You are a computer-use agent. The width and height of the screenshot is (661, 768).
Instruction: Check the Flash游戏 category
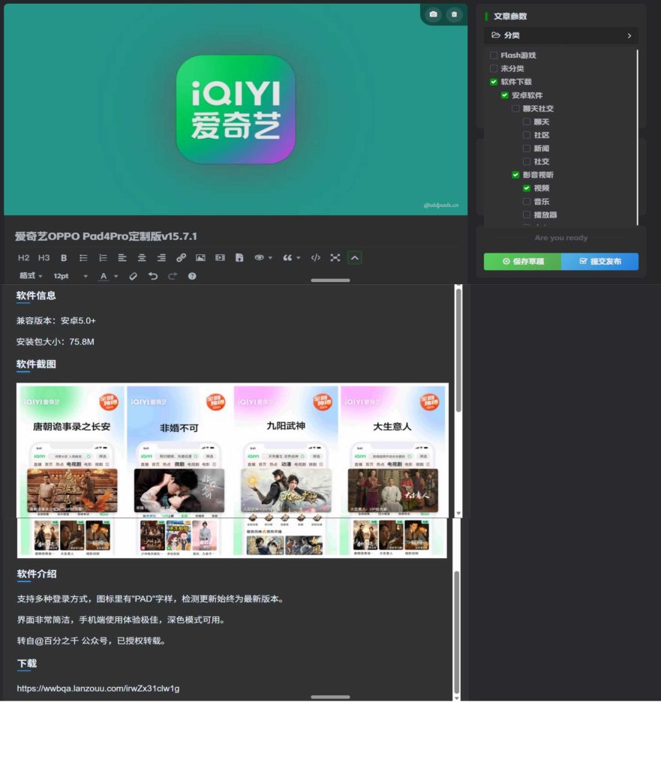494,55
